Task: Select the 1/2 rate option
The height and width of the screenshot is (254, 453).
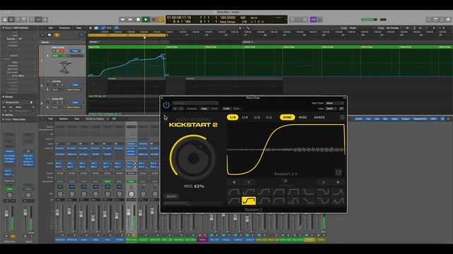Action: pyautogui.click(x=257, y=117)
